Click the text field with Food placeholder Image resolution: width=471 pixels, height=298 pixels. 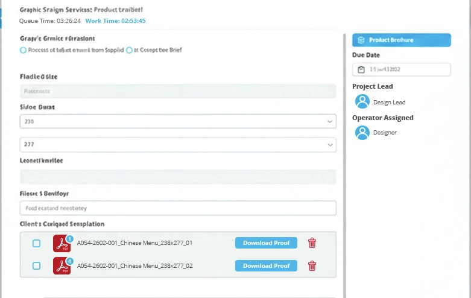[178, 208]
